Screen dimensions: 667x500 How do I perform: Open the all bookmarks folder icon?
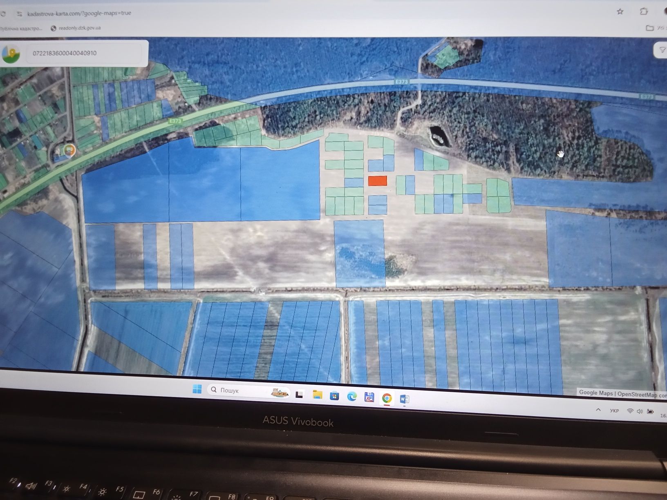(649, 28)
